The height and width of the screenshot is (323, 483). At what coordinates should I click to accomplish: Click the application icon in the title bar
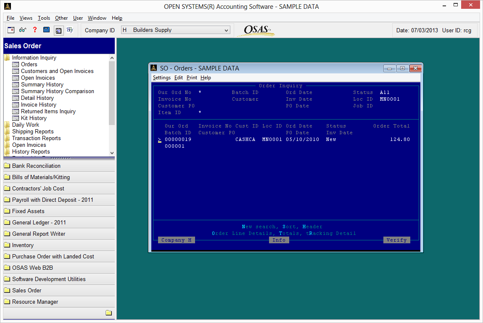(8, 6)
